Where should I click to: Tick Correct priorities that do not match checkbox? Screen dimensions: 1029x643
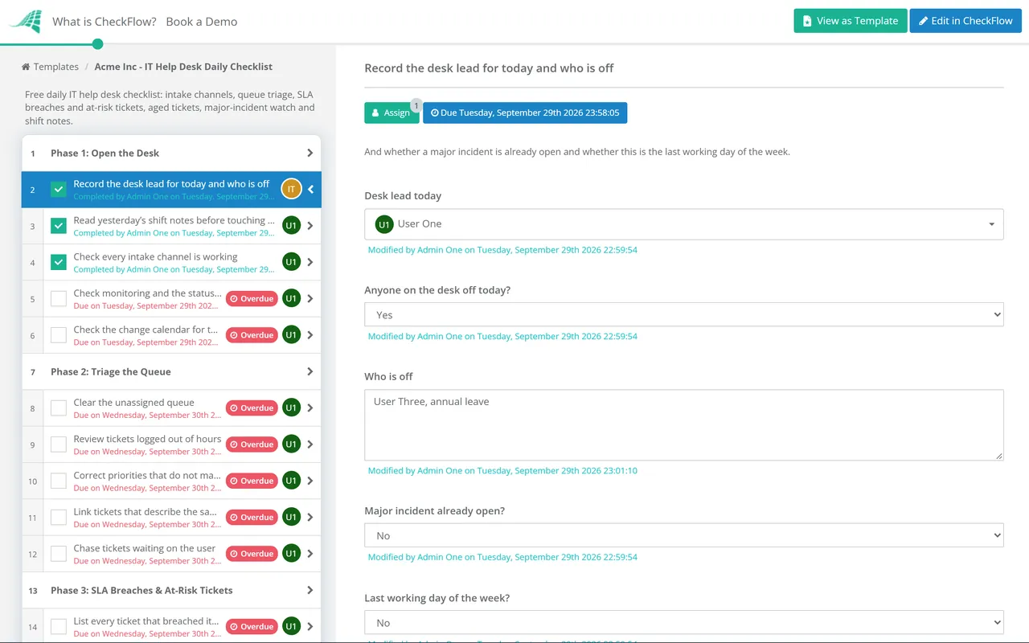coord(59,481)
